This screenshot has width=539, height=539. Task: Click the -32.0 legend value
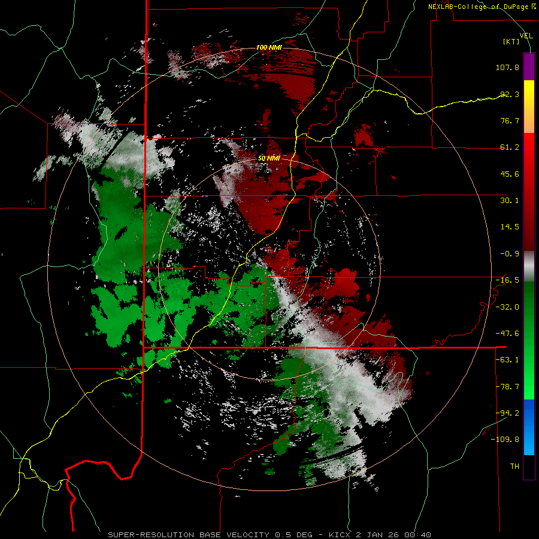coord(507,307)
